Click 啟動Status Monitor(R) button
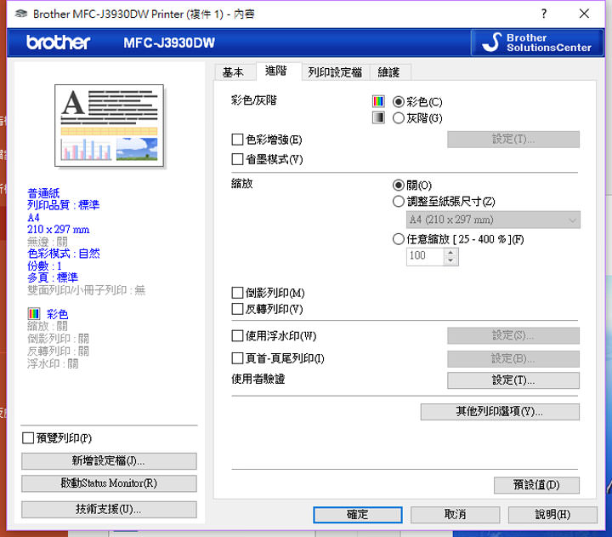This screenshot has width=612, height=537. pyautogui.click(x=109, y=483)
